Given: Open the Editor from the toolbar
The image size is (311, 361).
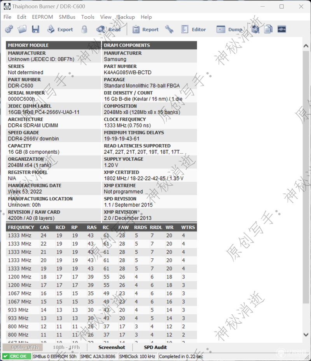Looking at the screenshot, I should 194,29.
